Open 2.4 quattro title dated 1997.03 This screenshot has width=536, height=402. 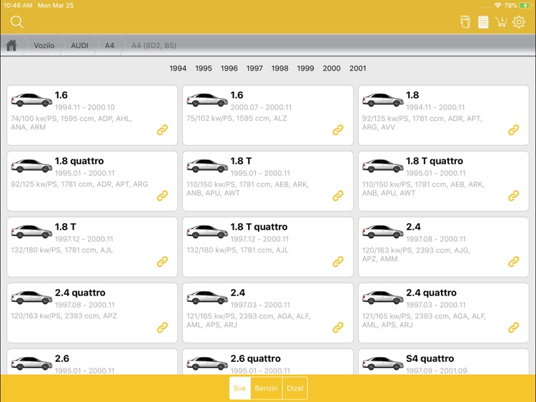[x=431, y=293]
